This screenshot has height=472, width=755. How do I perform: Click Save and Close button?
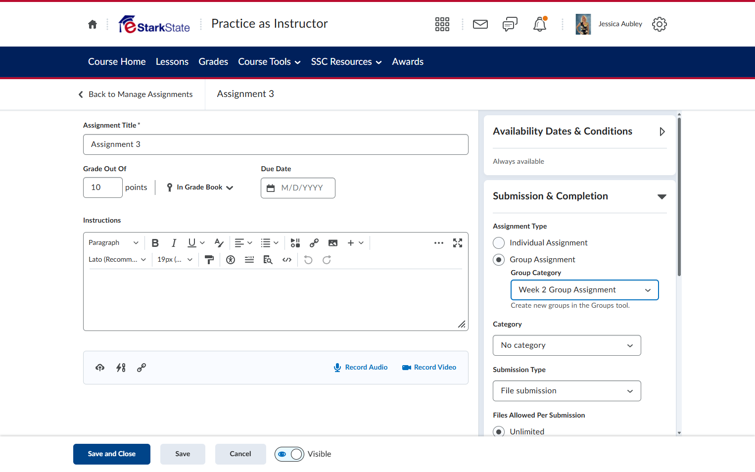point(112,454)
